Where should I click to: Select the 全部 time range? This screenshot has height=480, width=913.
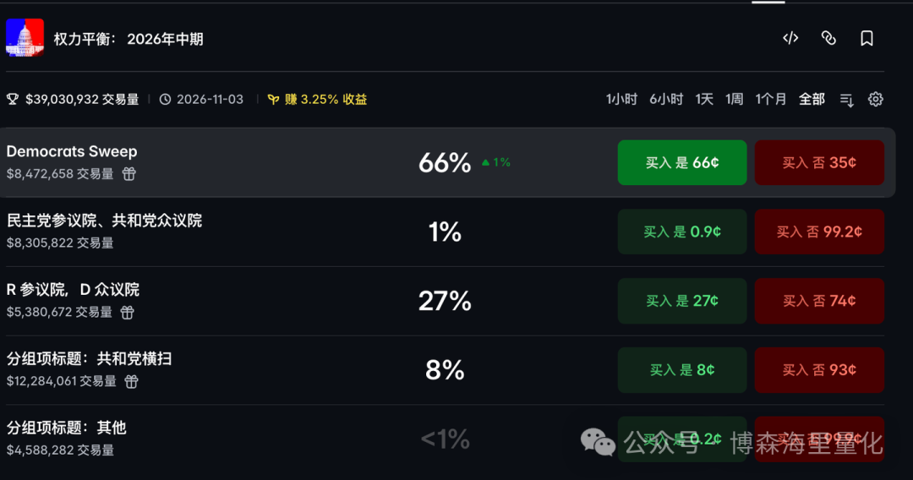[x=812, y=100]
